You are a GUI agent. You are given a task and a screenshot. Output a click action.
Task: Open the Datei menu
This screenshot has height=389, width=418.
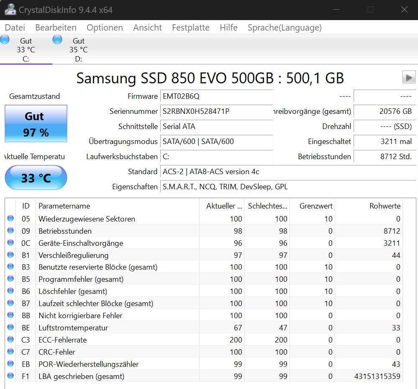tap(15, 28)
